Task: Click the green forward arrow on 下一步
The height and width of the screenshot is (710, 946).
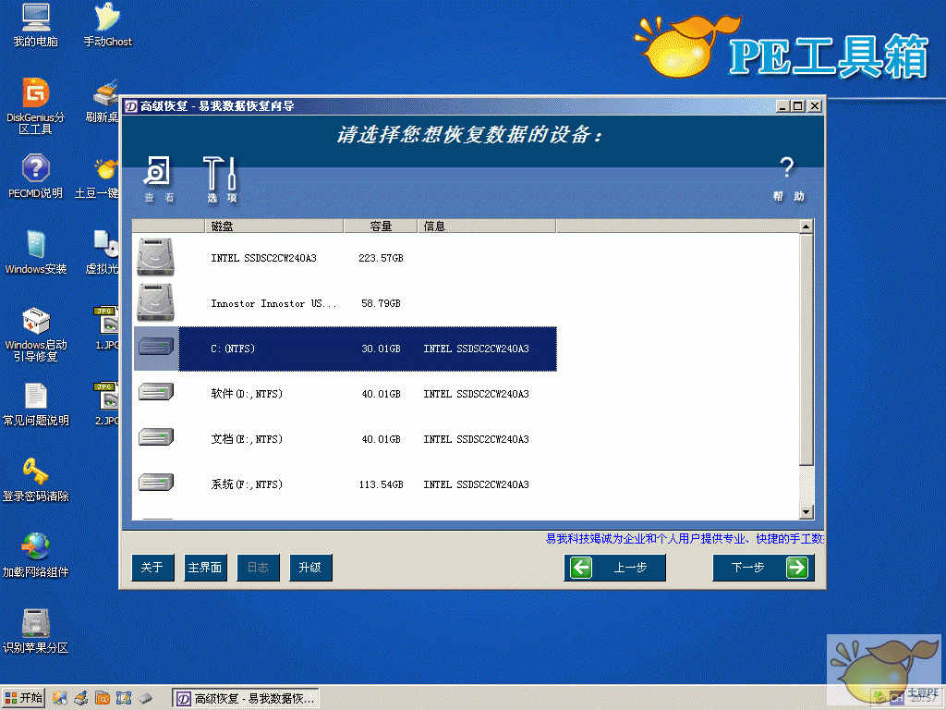Action: 797,568
